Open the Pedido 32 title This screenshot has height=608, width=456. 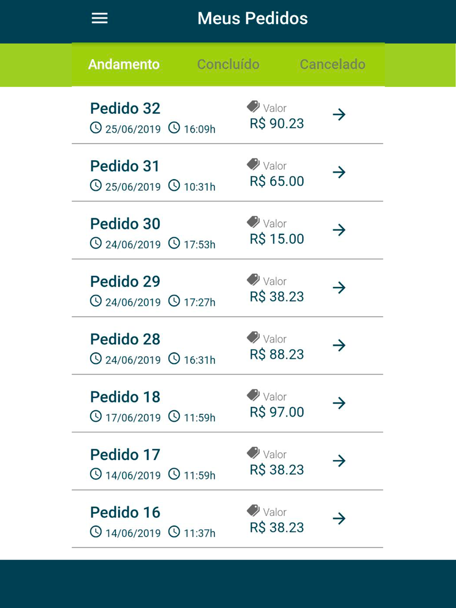pos(125,108)
